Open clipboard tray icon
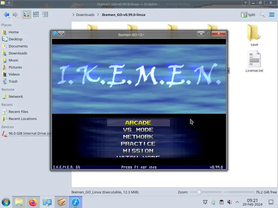This screenshot has height=208, width=278. [x=222, y=202]
